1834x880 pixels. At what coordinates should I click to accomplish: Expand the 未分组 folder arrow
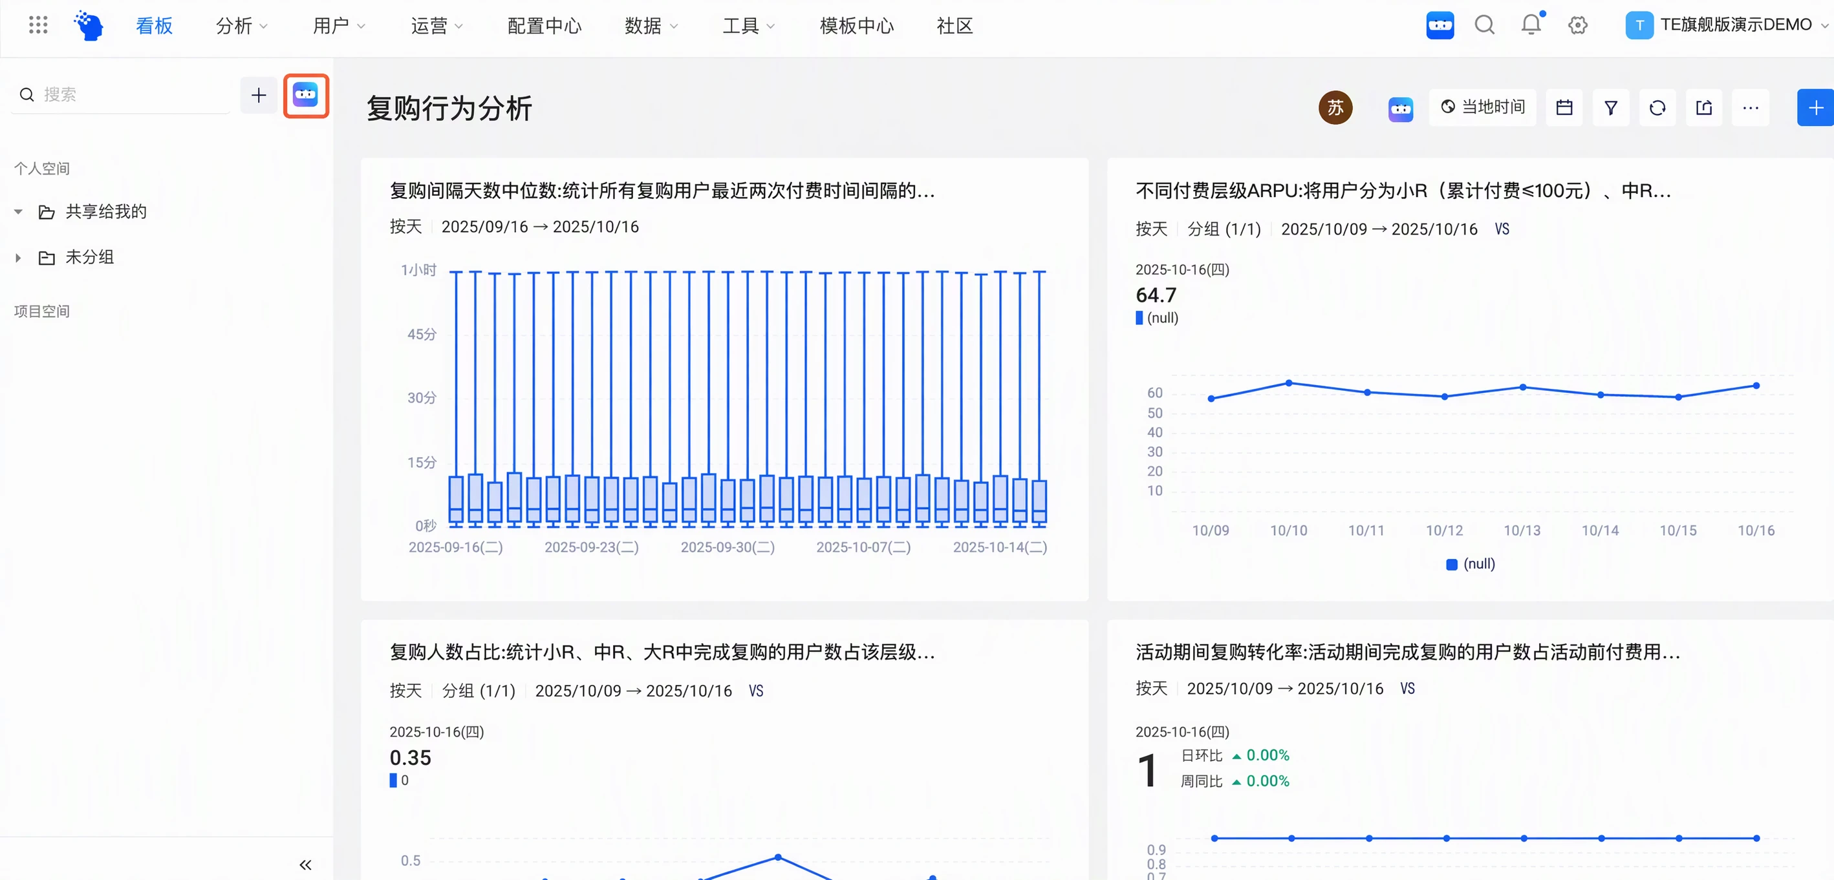(x=19, y=258)
